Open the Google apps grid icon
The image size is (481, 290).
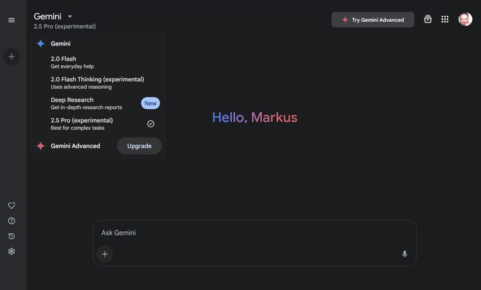445,19
